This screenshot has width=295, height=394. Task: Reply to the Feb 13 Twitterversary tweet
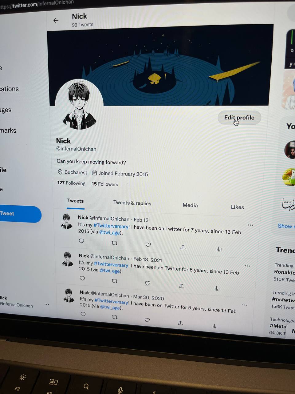81,241
